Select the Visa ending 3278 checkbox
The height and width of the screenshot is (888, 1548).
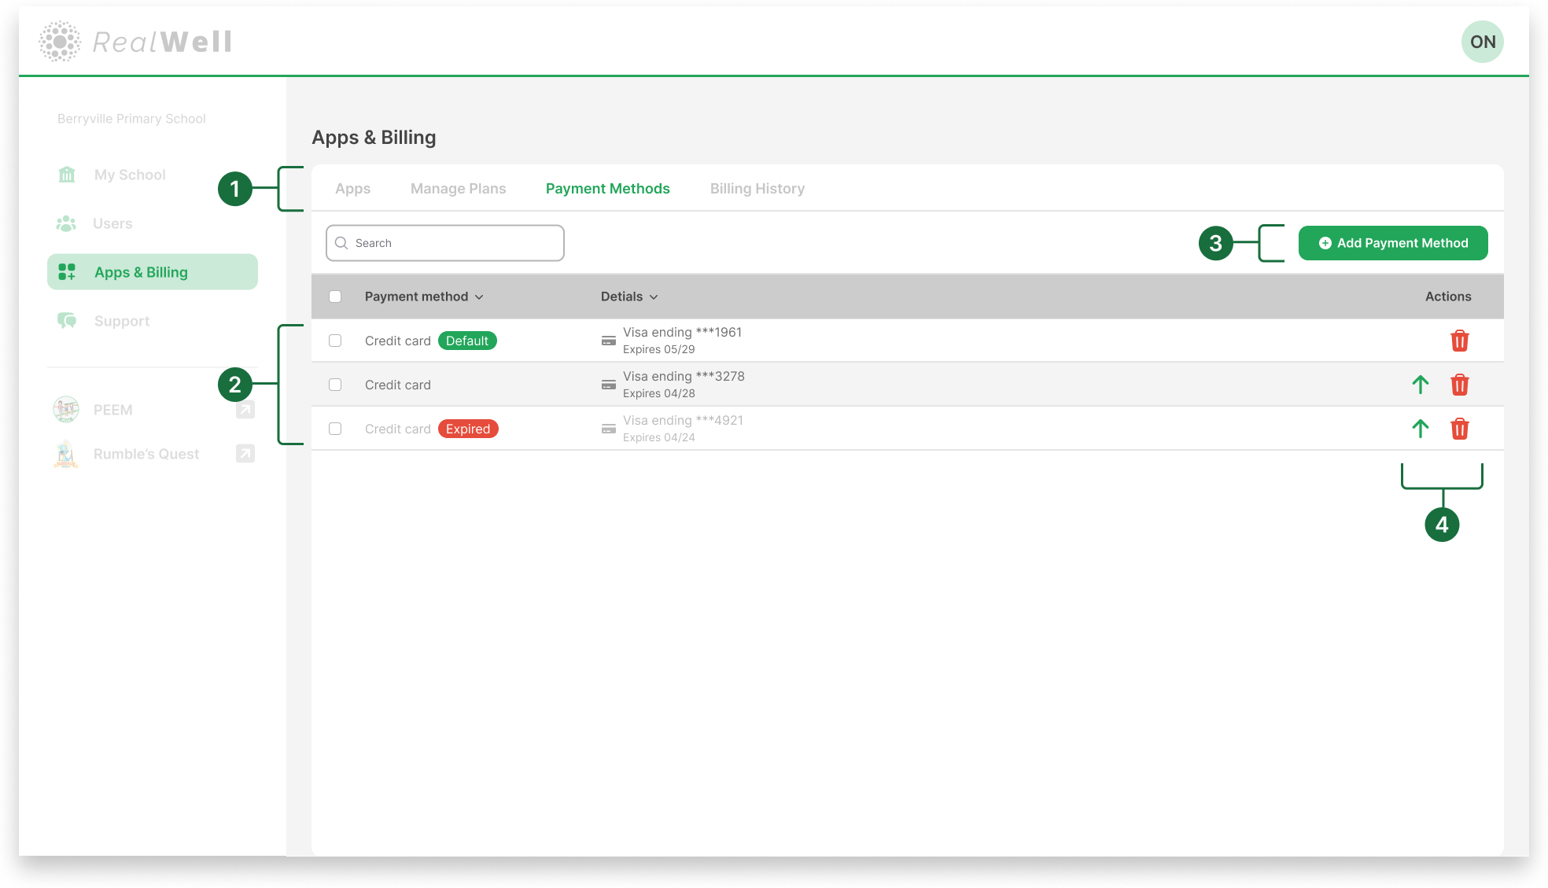coord(334,384)
